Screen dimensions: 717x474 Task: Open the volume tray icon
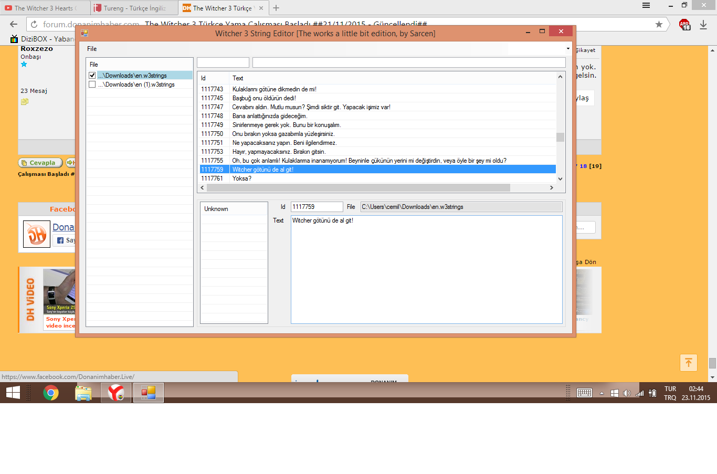(627, 393)
